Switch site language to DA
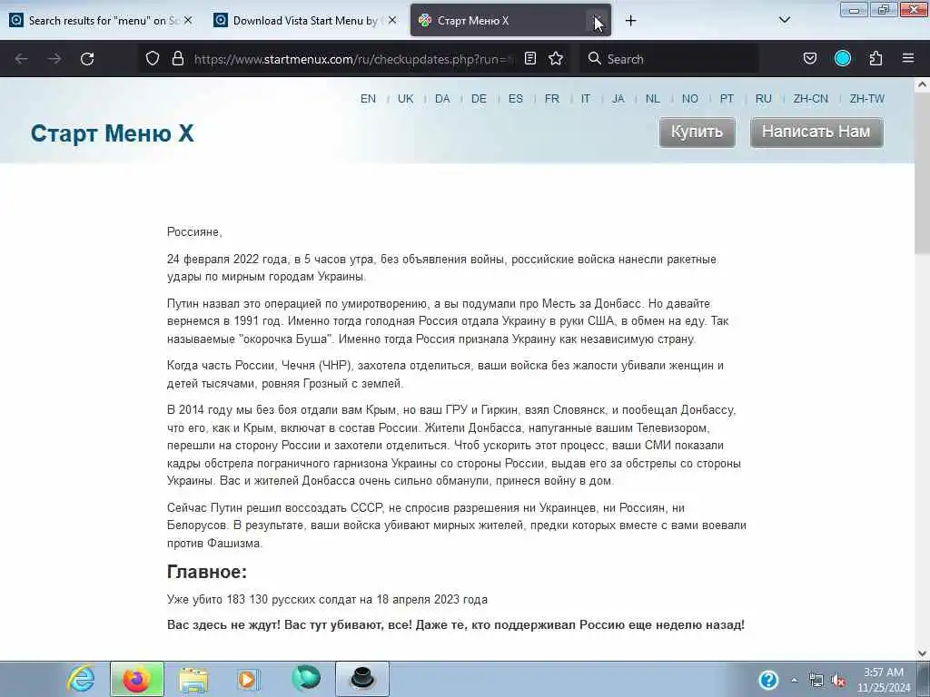 pos(442,99)
